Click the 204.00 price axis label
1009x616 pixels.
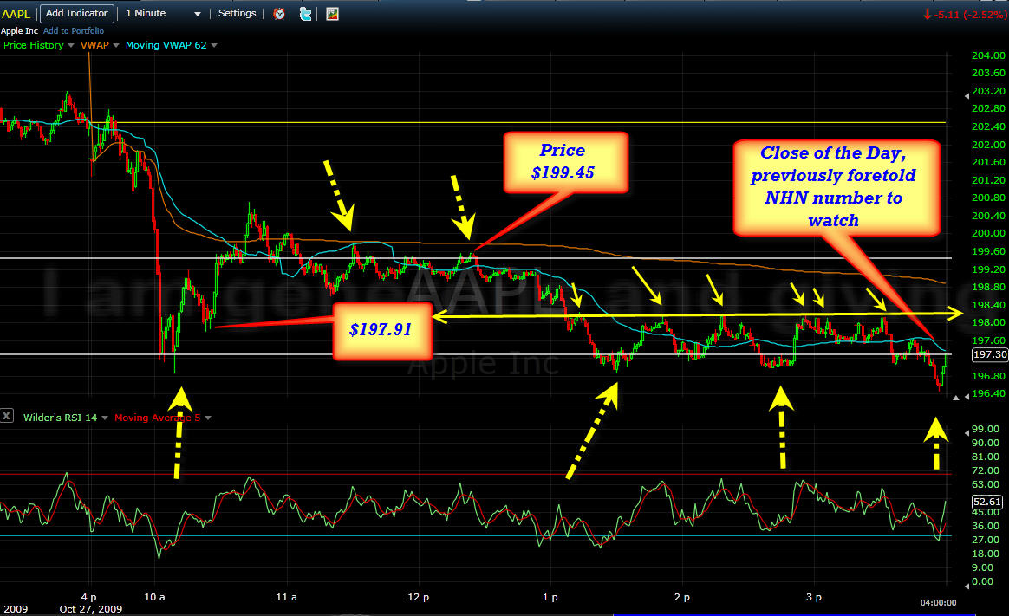[x=988, y=55]
